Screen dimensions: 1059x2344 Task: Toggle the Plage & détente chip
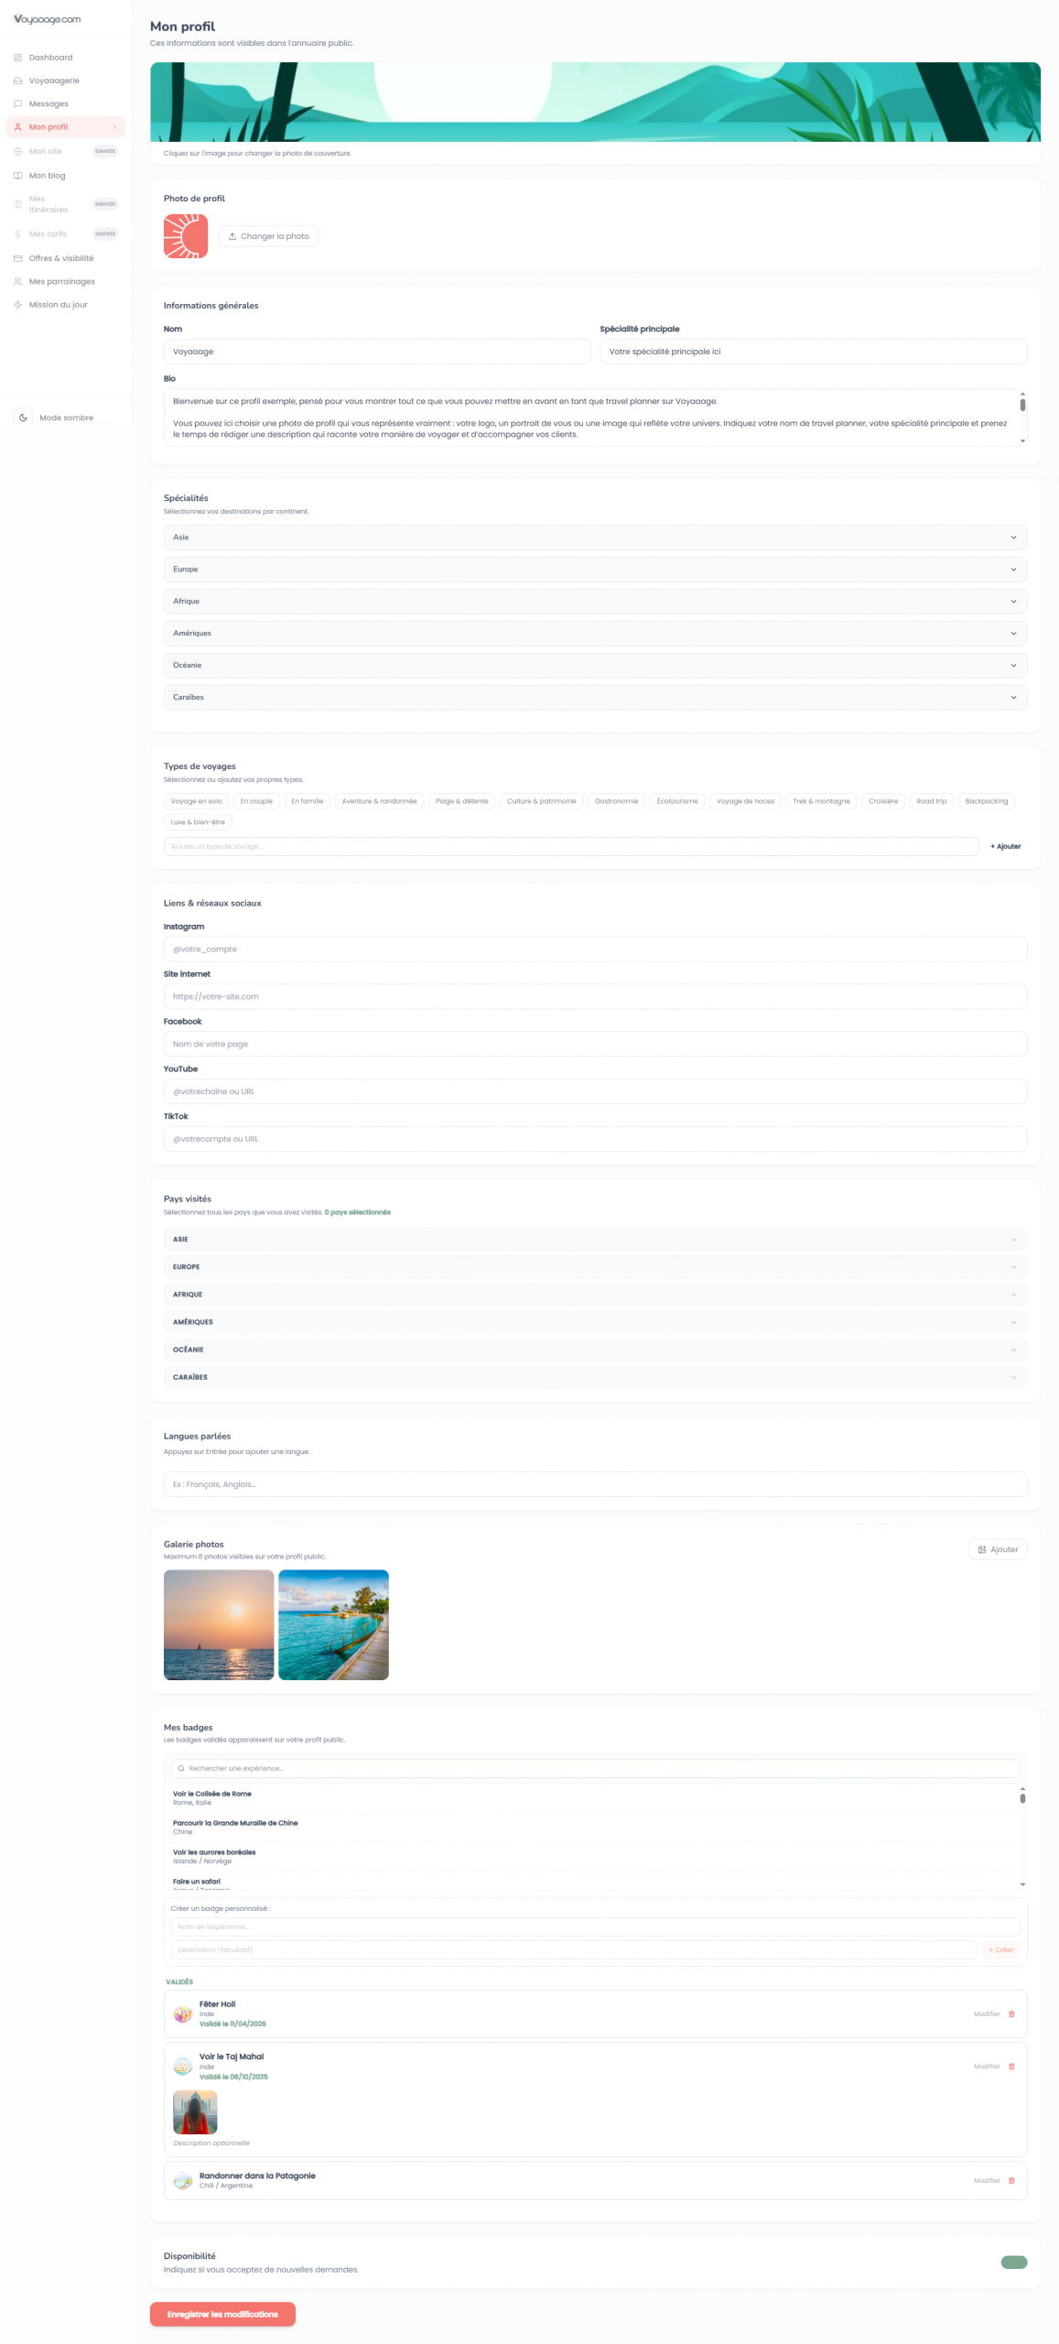point(462,801)
